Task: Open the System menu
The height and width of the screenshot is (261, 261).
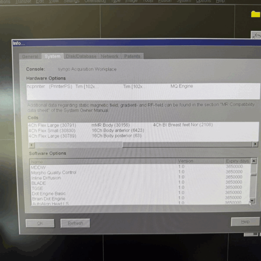Action: [184, 1]
